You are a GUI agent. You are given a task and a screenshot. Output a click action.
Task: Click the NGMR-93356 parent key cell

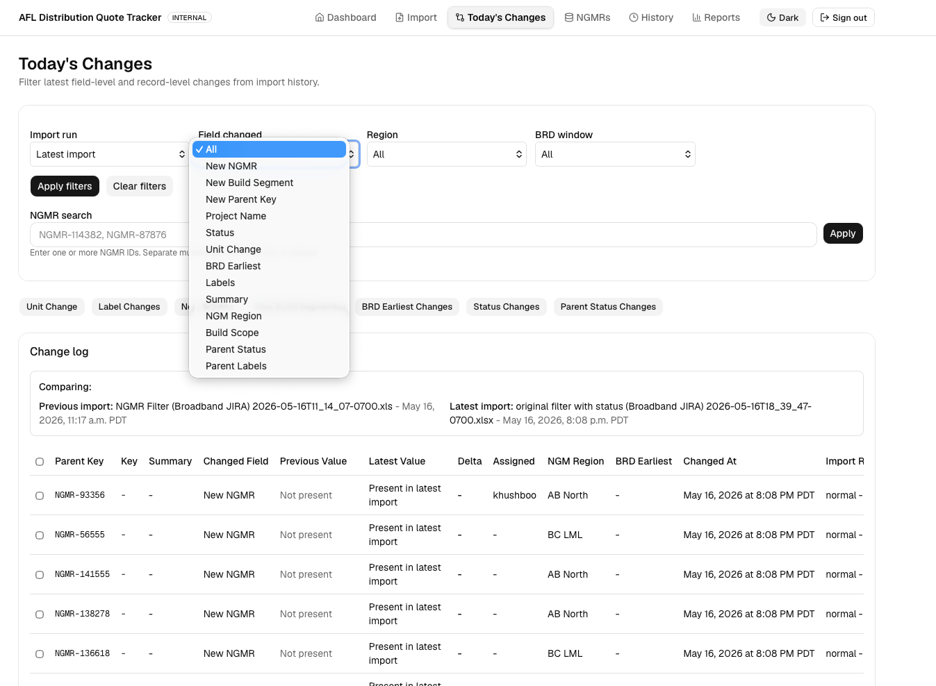(x=80, y=495)
